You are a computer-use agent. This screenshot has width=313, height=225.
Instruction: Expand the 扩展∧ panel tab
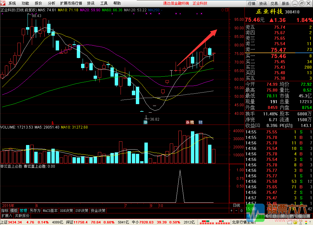7,216
